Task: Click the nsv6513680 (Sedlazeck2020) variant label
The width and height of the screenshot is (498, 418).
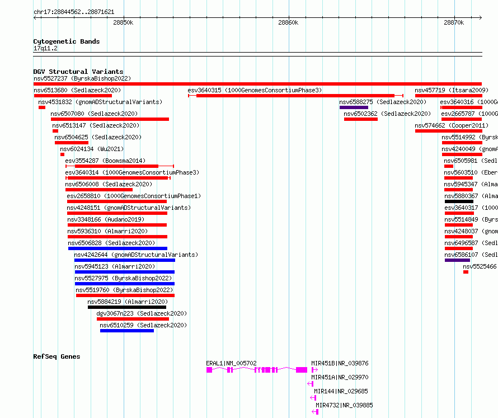Action: click(x=77, y=90)
